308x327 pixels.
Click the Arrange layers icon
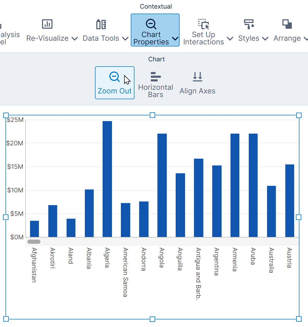click(287, 24)
